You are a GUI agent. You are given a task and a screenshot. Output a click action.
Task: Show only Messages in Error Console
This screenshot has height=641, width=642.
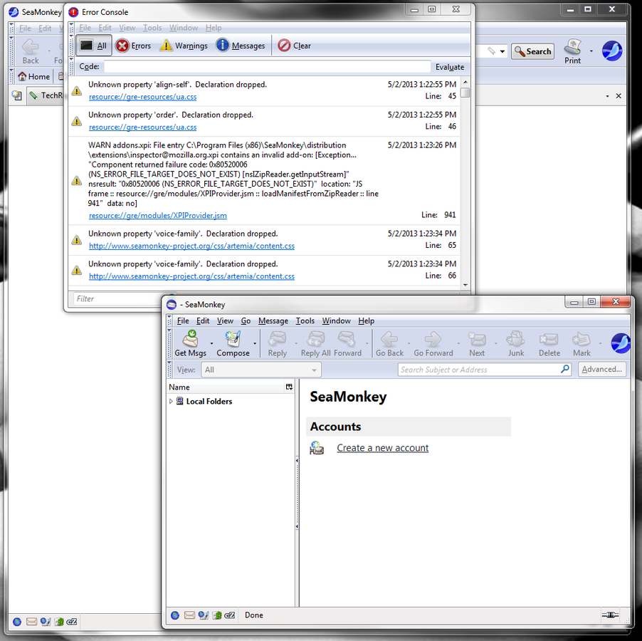pos(241,46)
